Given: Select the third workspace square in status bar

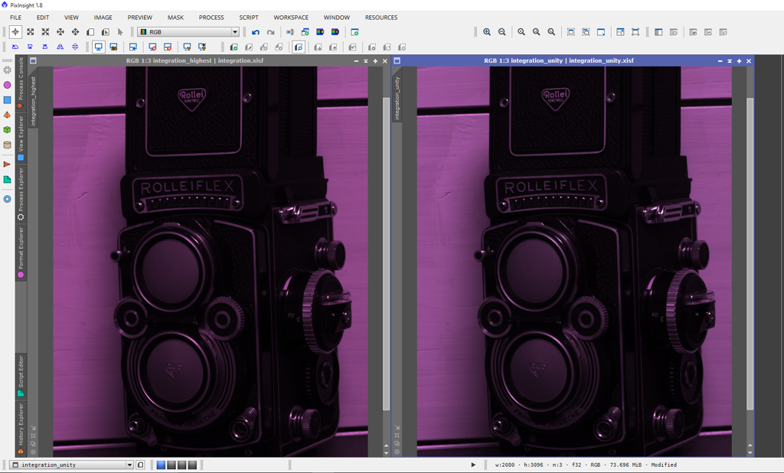Looking at the screenshot, I should [182, 465].
